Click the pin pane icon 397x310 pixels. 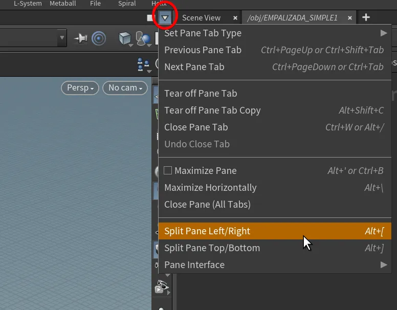(81, 38)
